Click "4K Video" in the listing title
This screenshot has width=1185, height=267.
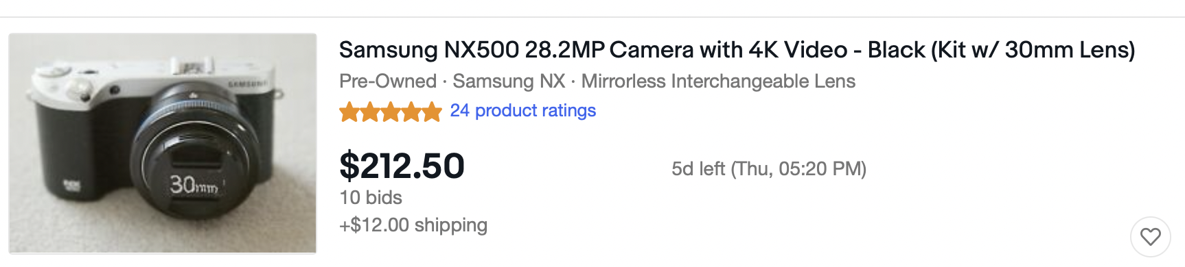pyautogui.click(x=798, y=50)
